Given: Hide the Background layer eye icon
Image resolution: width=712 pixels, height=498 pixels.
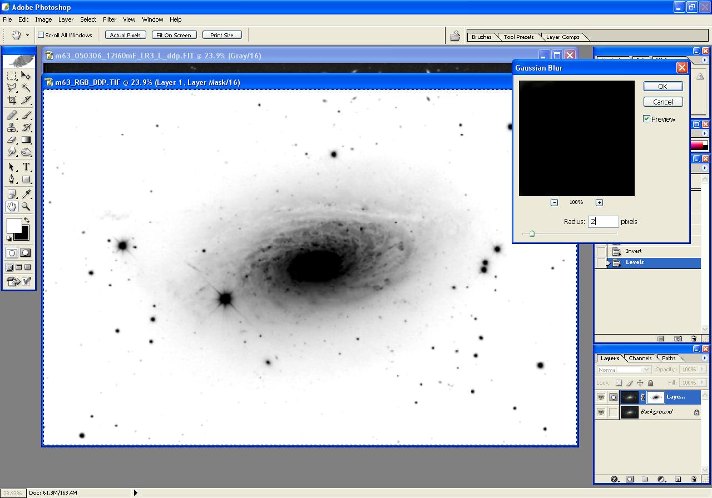Looking at the screenshot, I should 601,412.
